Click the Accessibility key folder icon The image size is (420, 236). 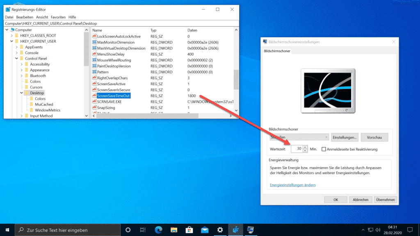point(27,64)
